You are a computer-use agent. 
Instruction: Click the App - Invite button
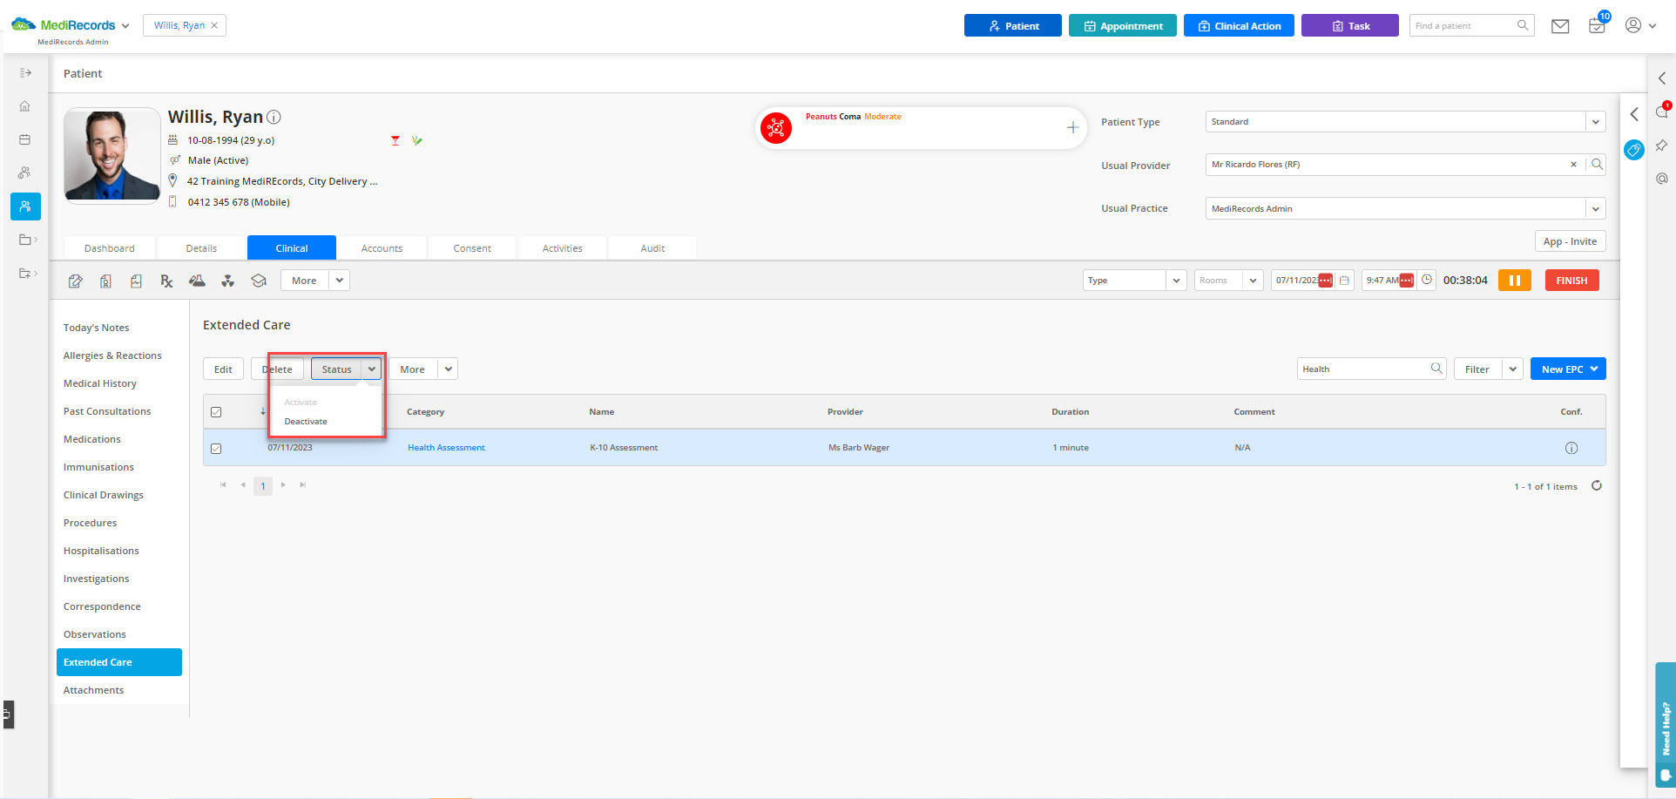pos(1570,241)
